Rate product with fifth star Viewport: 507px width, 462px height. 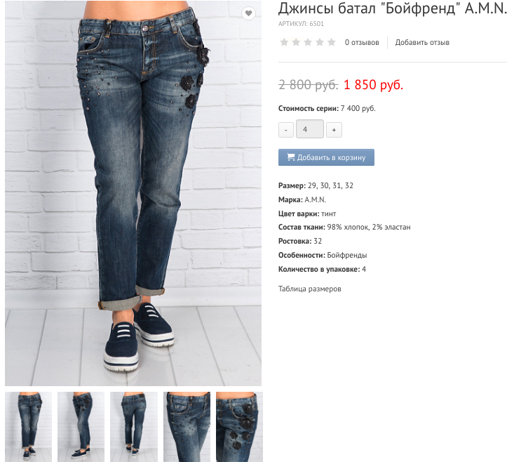(332, 42)
